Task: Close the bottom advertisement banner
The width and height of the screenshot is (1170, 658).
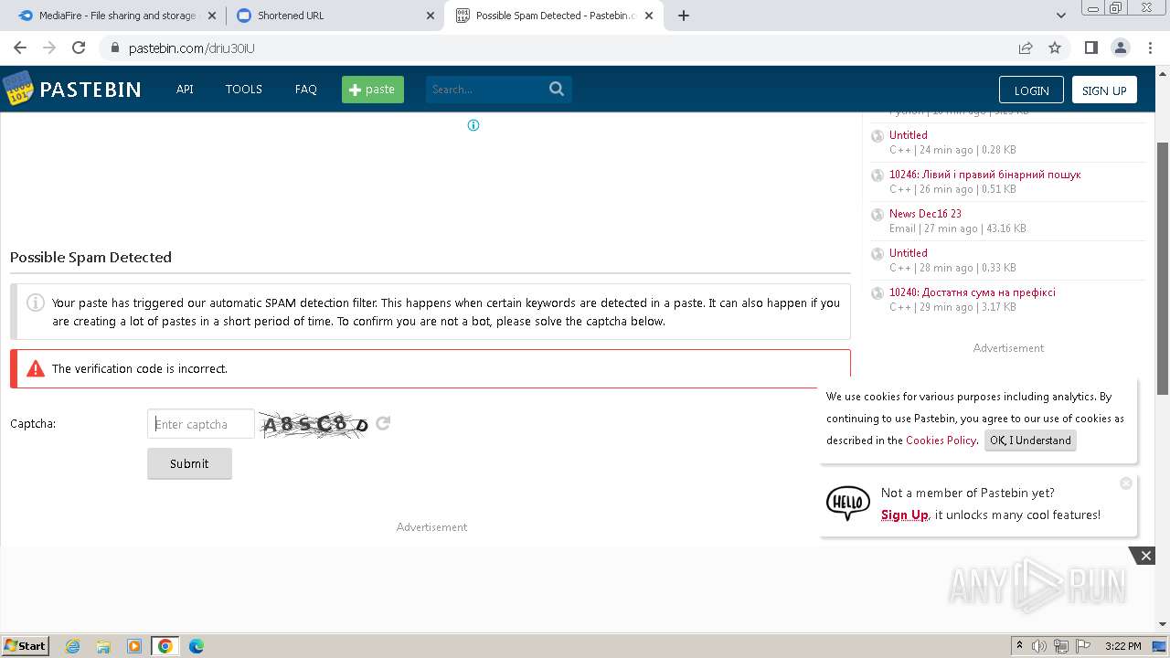Action: click(x=1145, y=556)
